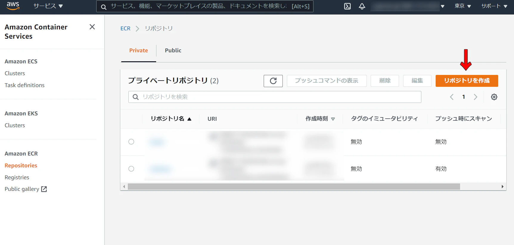Open the notifications bell icon
The image size is (514, 245).
362,6
